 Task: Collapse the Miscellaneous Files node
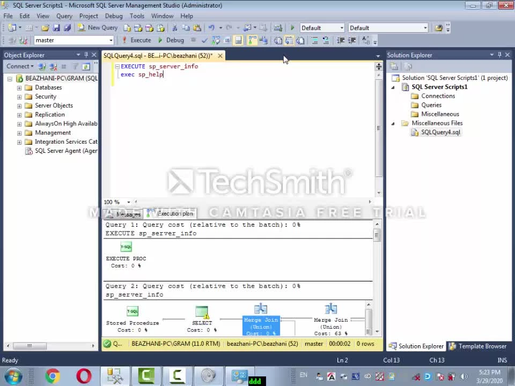393,123
